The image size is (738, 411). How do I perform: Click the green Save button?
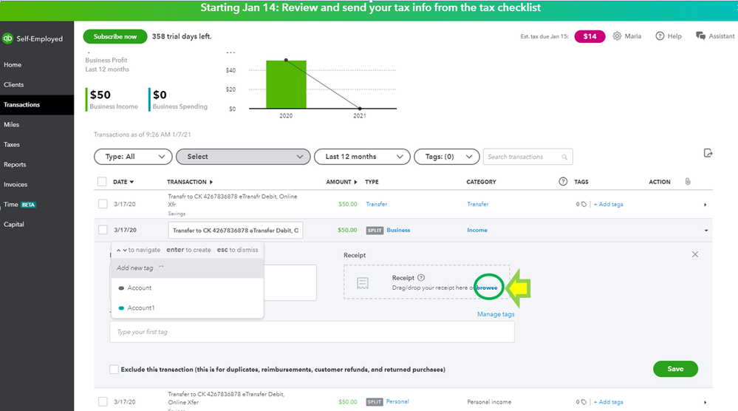675,369
